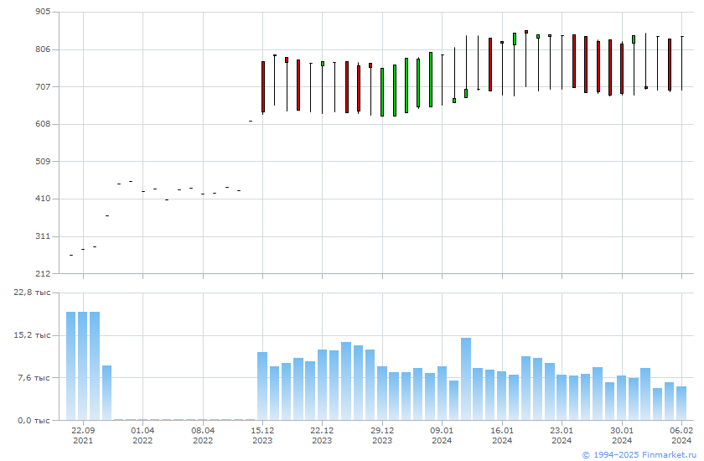Click the 06.02 2024 date label
Viewport: 704px width, 461px height.
pos(681,435)
